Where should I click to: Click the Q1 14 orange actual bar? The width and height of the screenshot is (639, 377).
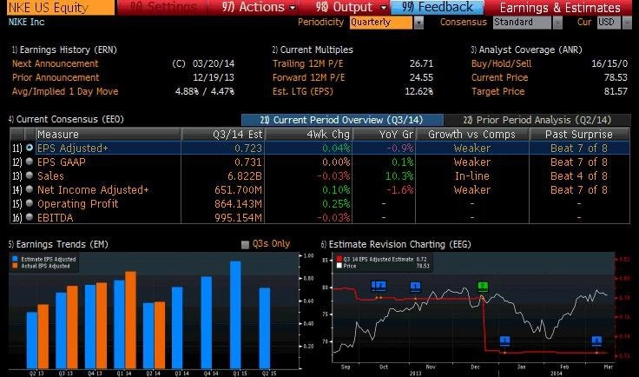pos(130,320)
